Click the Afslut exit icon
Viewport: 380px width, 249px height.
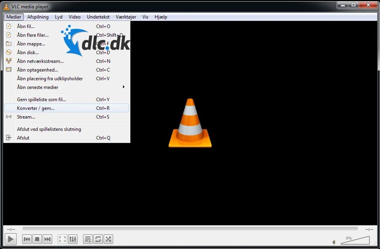(x=9, y=138)
